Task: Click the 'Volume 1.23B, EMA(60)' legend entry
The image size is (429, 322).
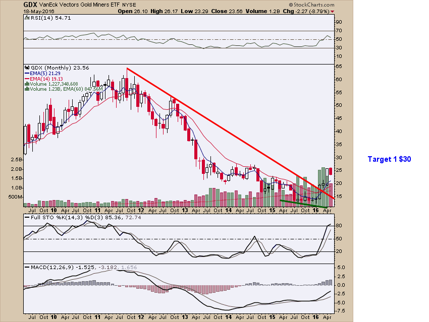Action: pyautogui.click(x=64, y=89)
